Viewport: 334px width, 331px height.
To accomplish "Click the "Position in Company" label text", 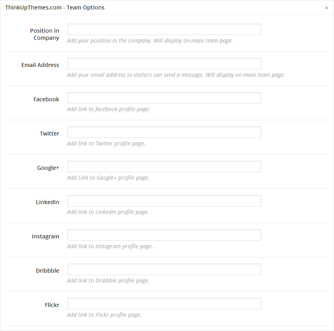I will [45, 34].
